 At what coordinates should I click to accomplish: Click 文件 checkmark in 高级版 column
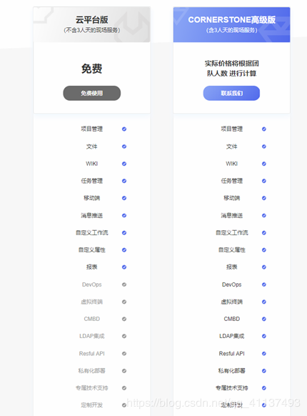click(263, 147)
